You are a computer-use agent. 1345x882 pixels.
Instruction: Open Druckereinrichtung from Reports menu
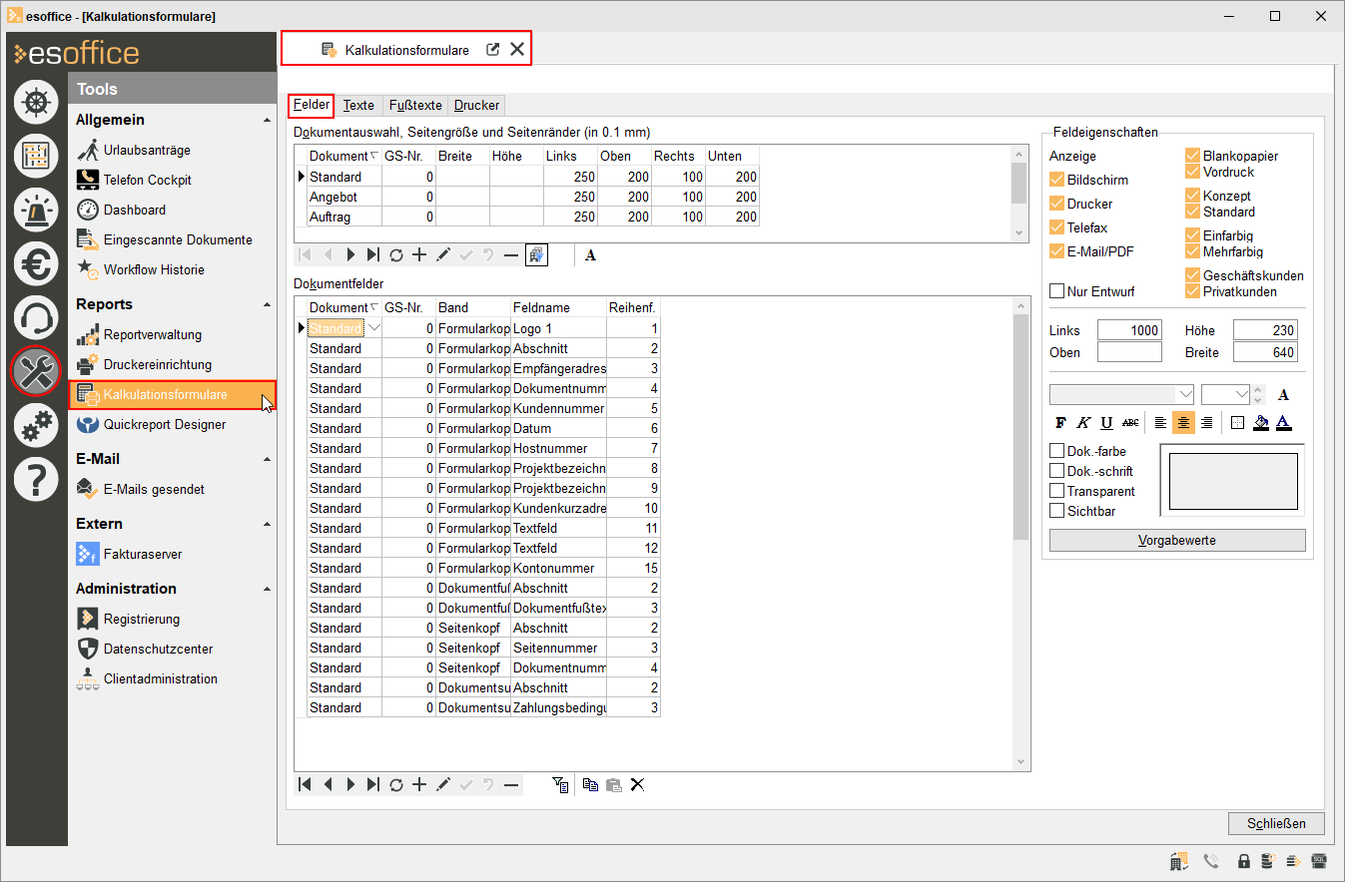[158, 365]
